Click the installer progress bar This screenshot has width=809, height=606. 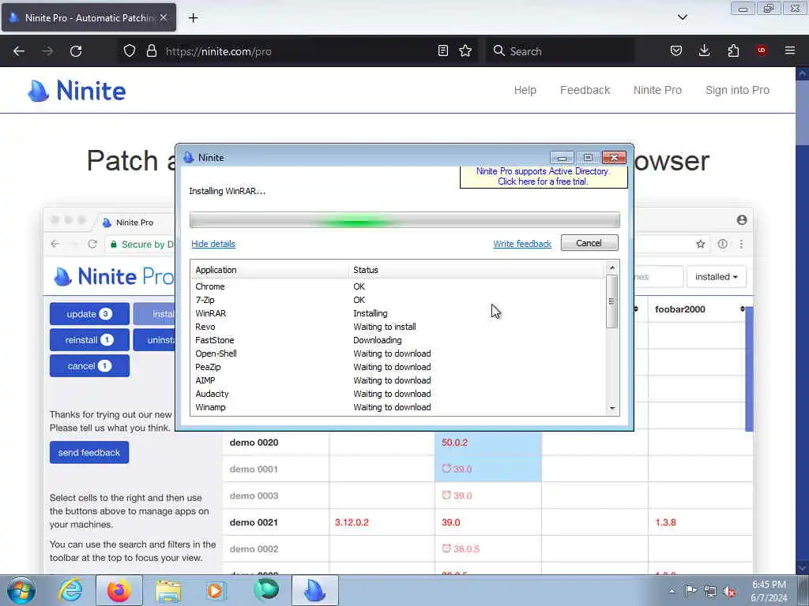404,220
